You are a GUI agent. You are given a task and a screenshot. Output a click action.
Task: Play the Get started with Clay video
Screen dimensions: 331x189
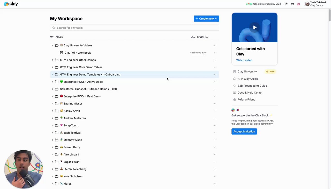(255, 27)
